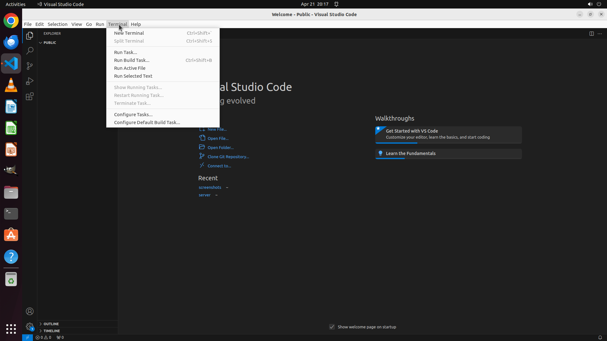The width and height of the screenshot is (607, 341).
Task: Uncheck Show welcome page on startup
Action: pyautogui.click(x=332, y=327)
